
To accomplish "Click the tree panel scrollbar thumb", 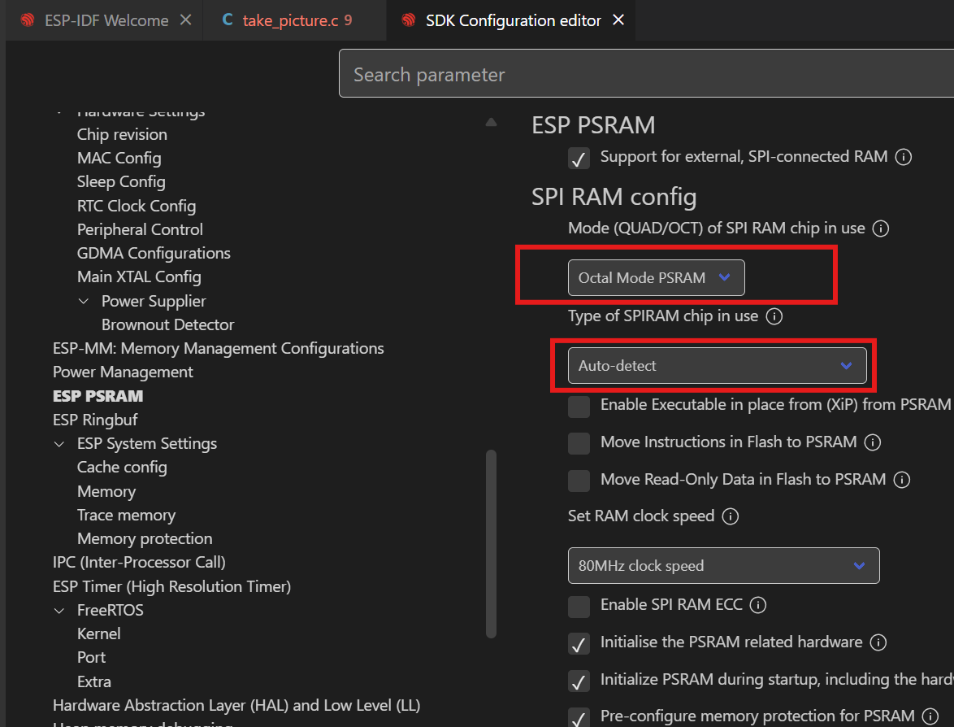I will [x=491, y=544].
